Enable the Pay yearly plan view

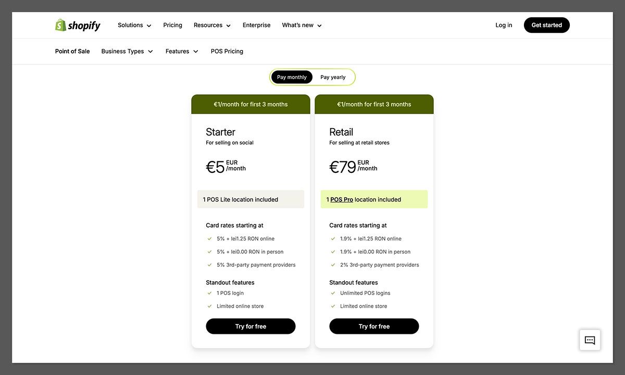pyautogui.click(x=332, y=77)
